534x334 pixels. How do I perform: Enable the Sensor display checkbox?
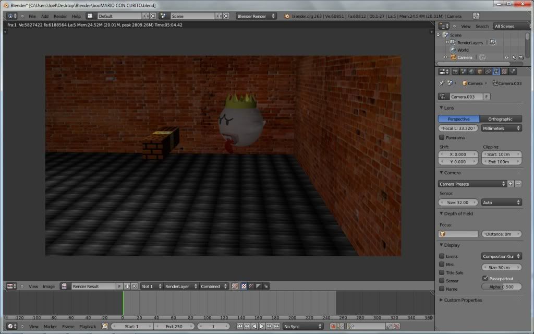point(442,280)
